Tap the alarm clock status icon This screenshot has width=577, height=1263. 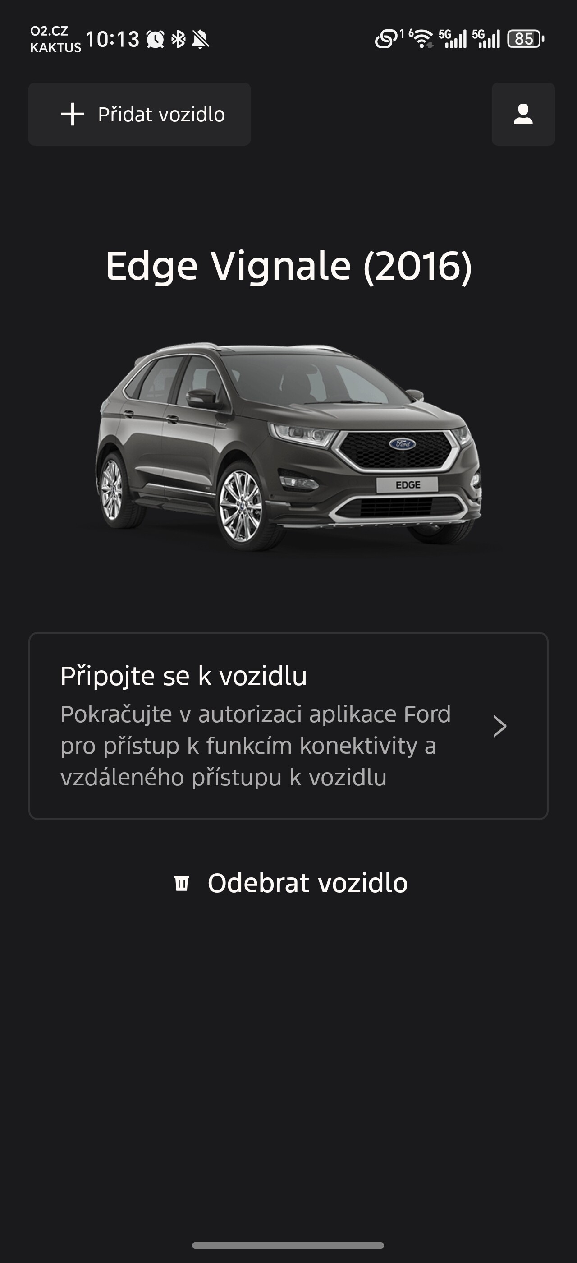click(x=155, y=39)
